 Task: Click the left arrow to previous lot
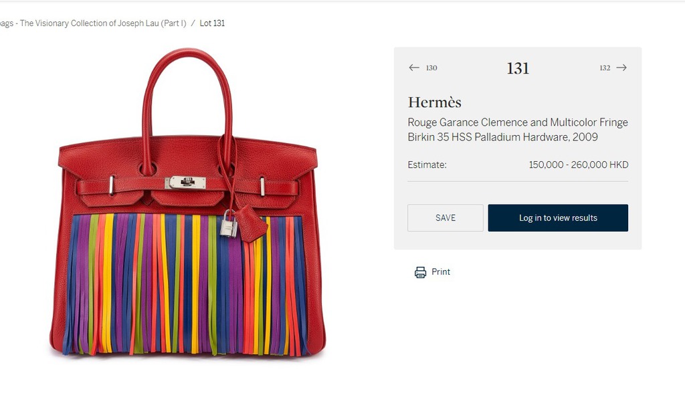pos(413,68)
